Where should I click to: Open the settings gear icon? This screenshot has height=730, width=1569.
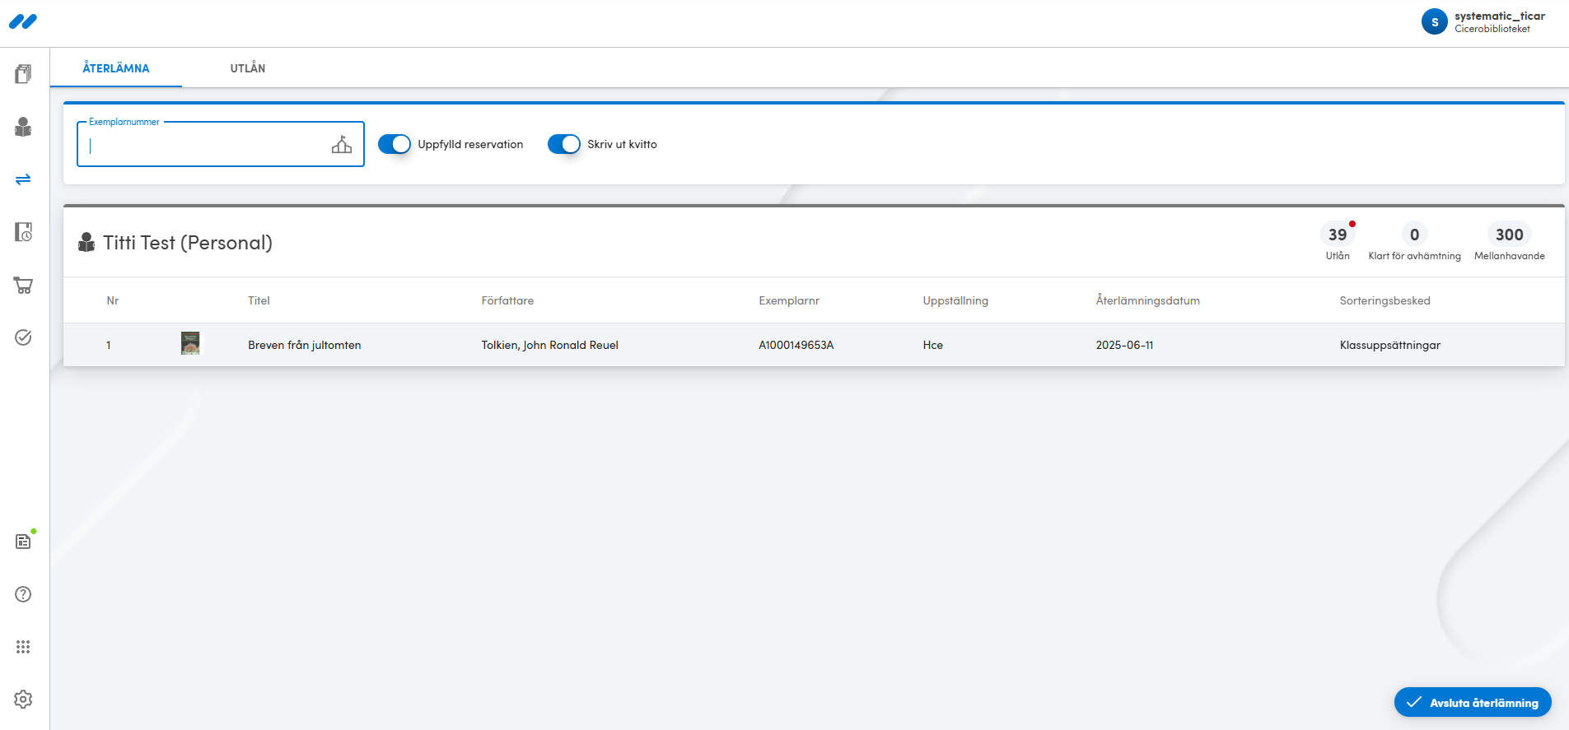coord(23,699)
